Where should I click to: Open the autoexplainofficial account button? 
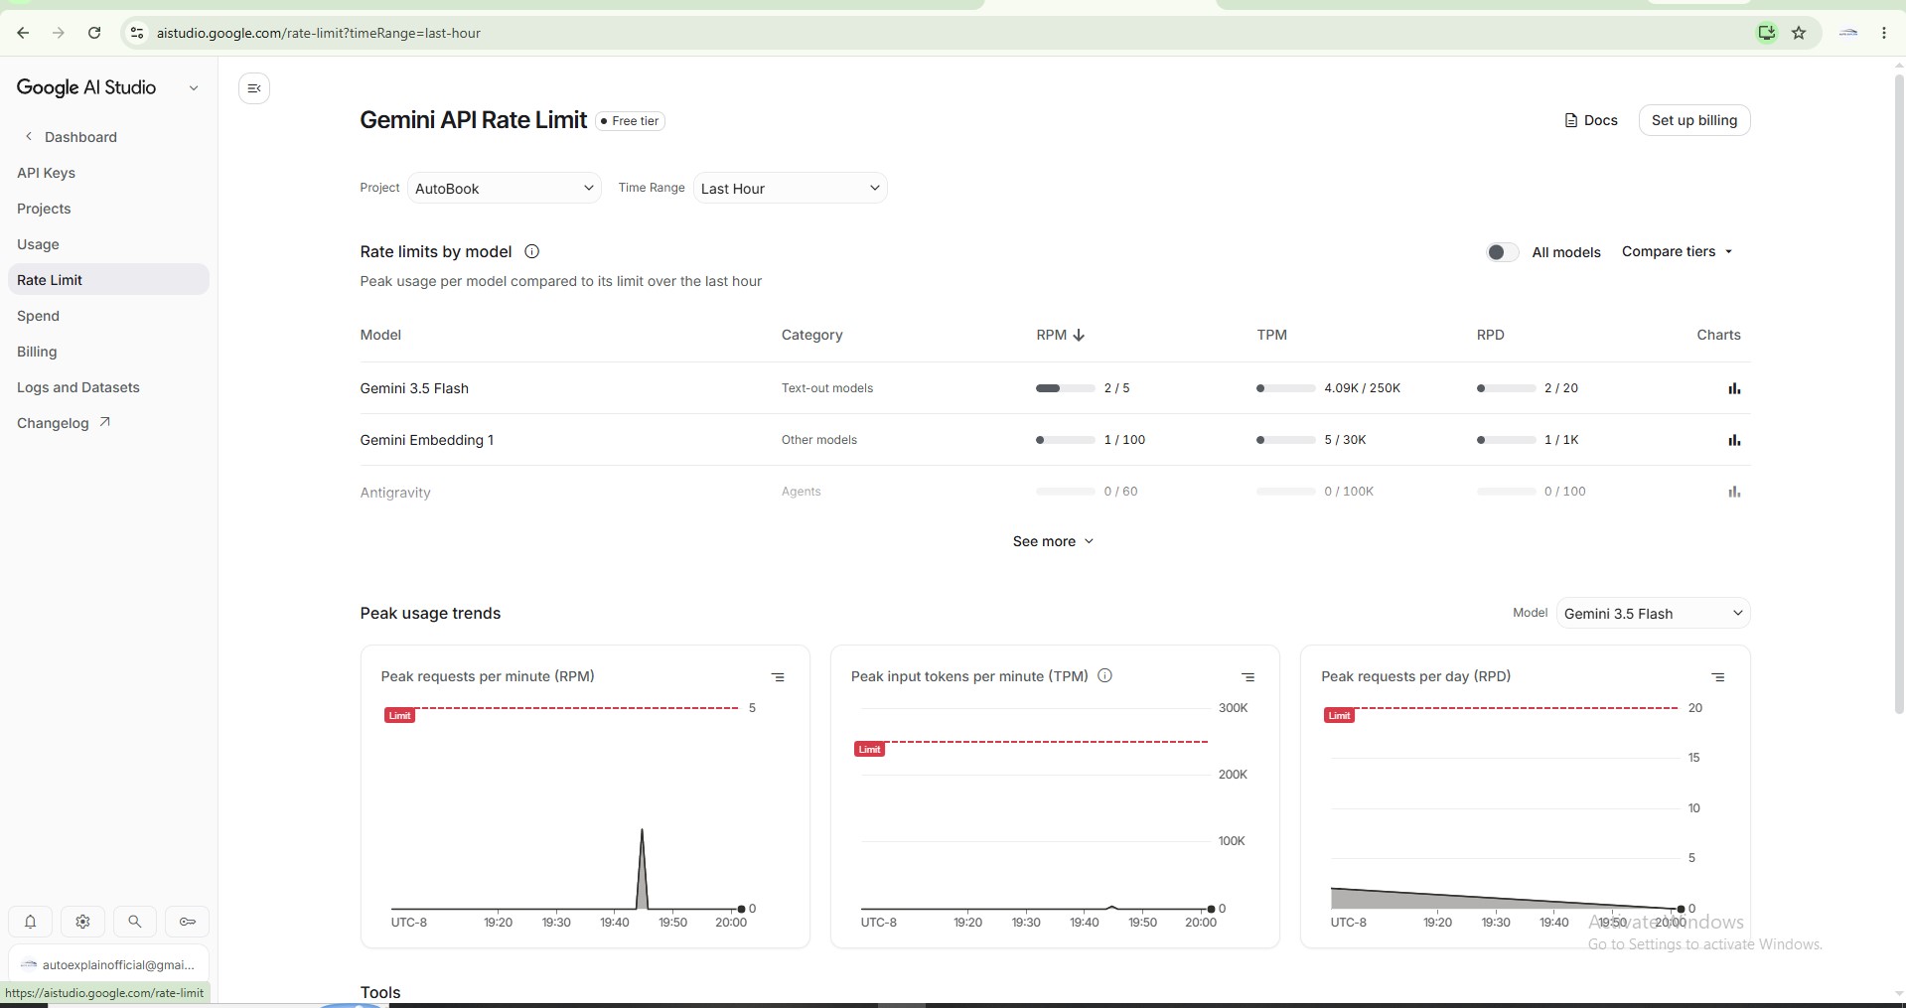pyautogui.click(x=108, y=964)
